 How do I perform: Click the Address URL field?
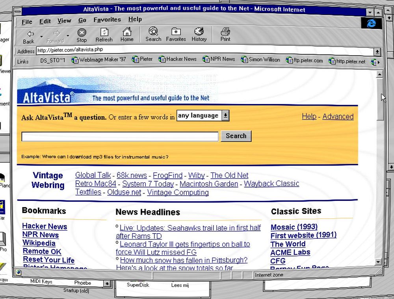pos(205,50)
